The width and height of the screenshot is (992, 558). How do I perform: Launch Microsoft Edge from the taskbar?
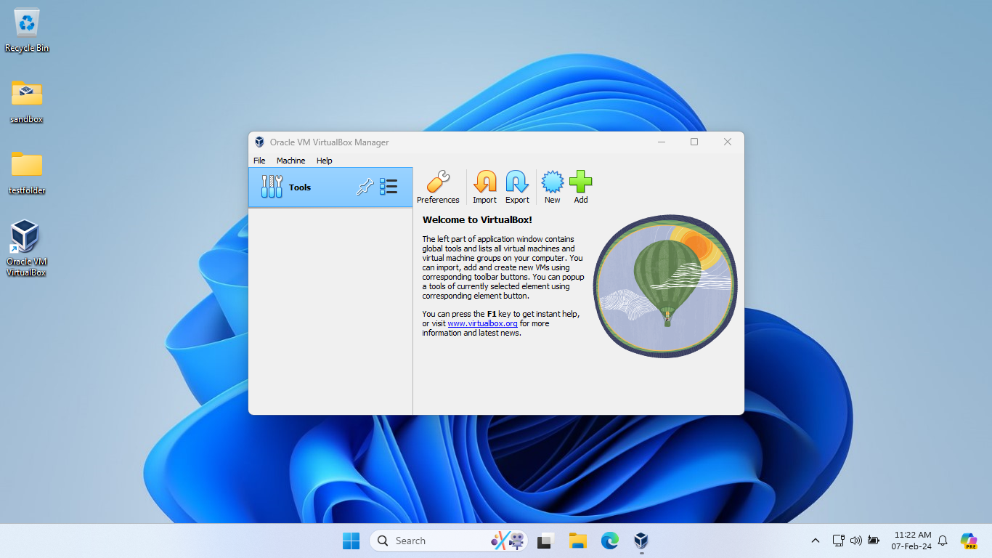click(x=609, y=541)
